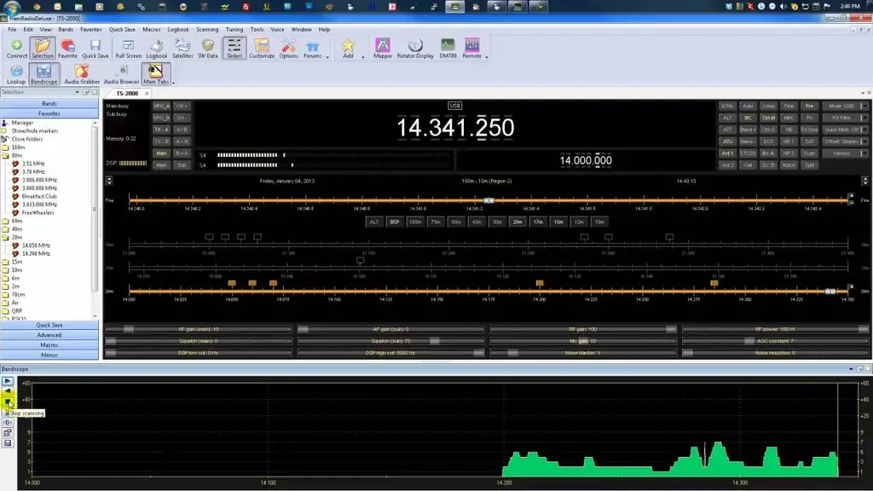The image size is (873, 491).
Task: Open the Satellites tool
Action: coord(182,48)
